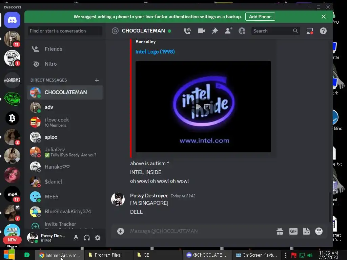Viewport: 347px width, 260px height.
Task: Click the CHOCOLATEMAN header name
Action: (143, 31)
